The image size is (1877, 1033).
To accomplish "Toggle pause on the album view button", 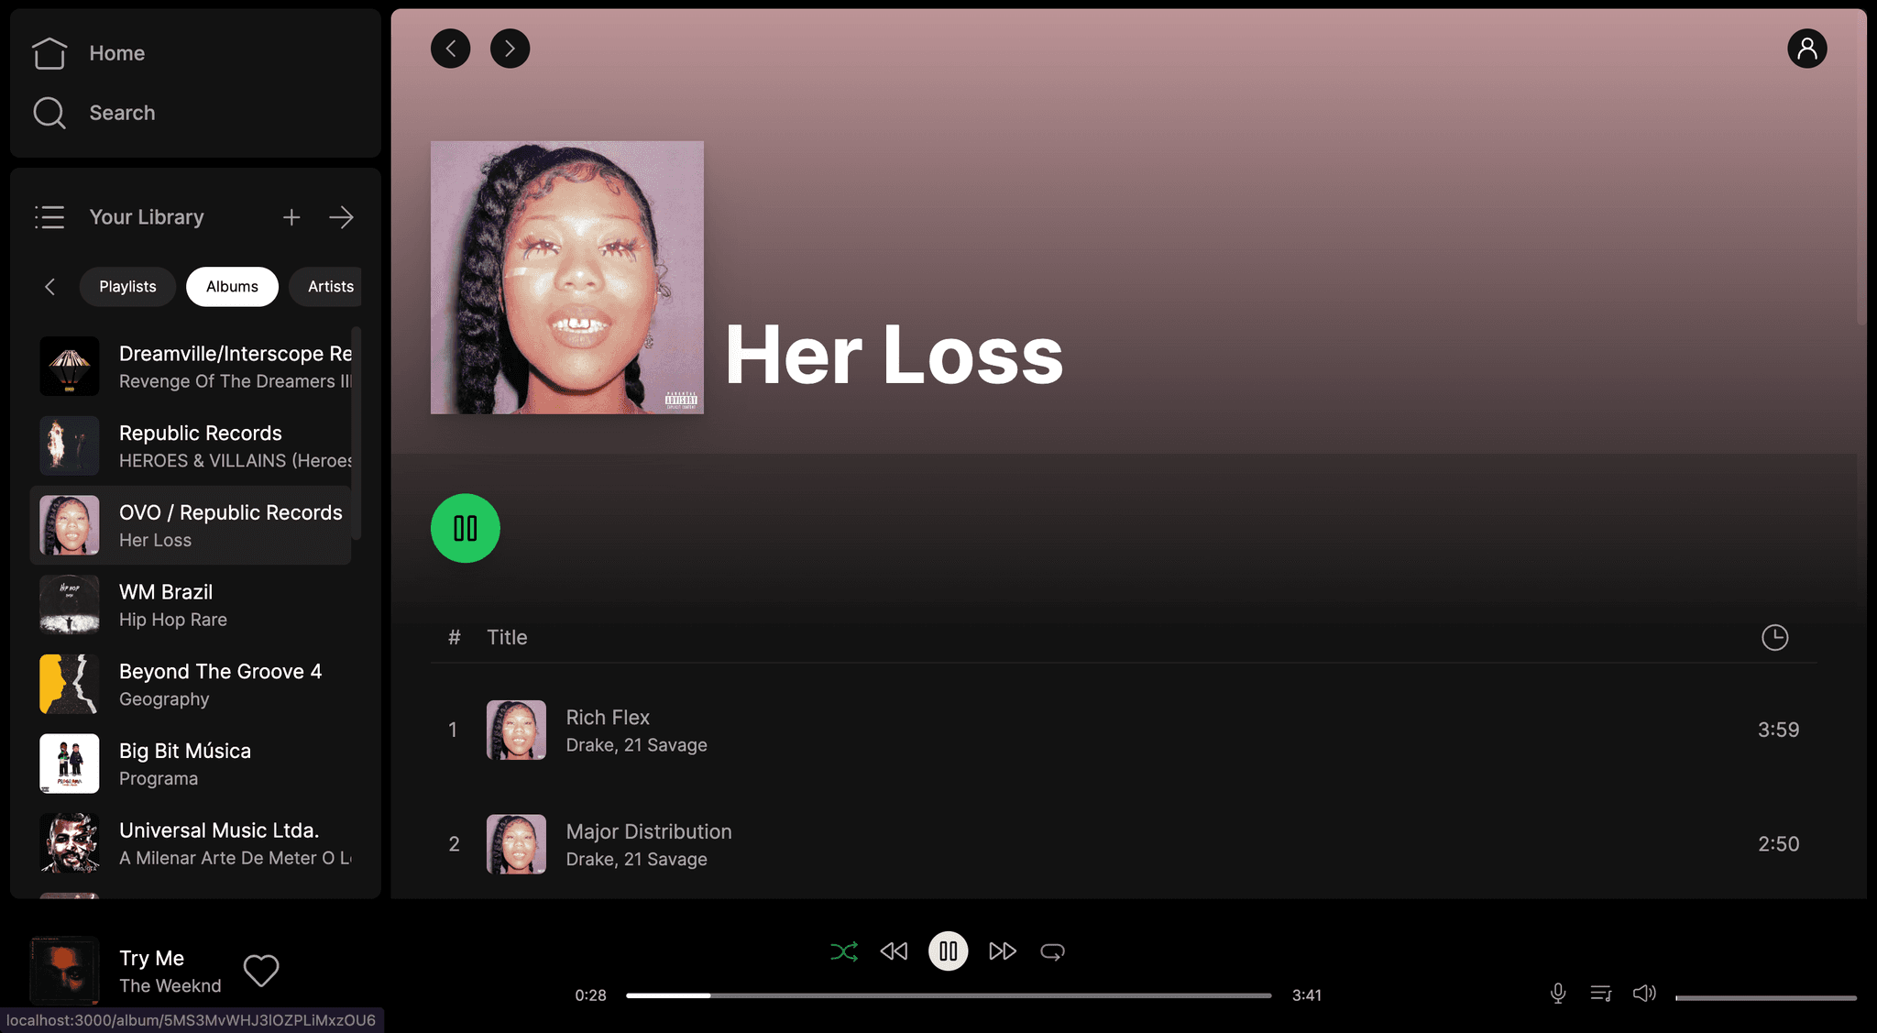I will (x=466, y=527).
